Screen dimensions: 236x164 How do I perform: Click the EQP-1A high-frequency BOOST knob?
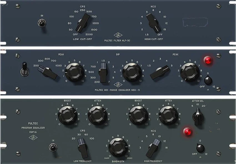(138, 116)
